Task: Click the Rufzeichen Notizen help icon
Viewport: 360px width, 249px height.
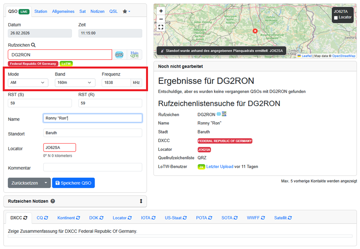Action: pos(53,201)
